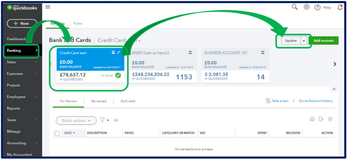Click the £78,637.12 In QuickBooks balance
The image size is (348, 160).
tap(73, 75)
